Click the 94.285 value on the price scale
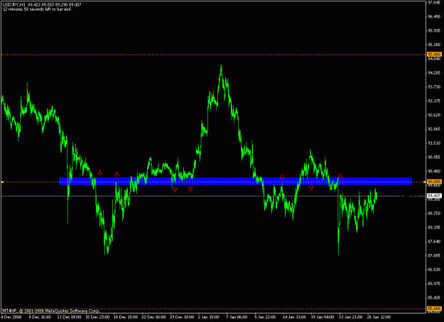Image resolution: width=444 pixels, height=322 pixels. 434,73
